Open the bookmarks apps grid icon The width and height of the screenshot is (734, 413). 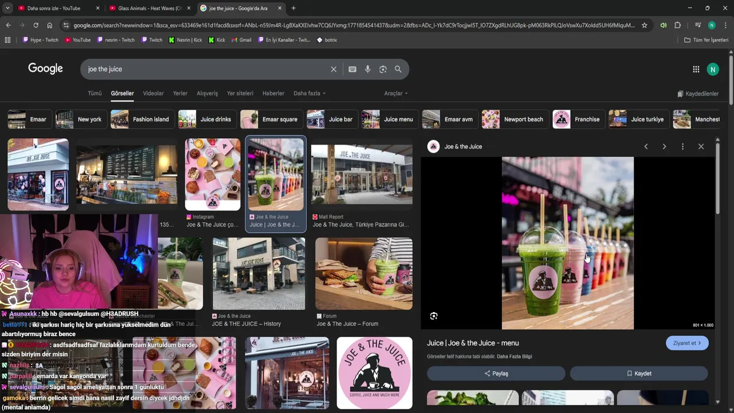pyautogui.click(x=7, y=40)
